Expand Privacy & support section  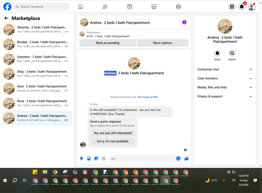[225, 97]
